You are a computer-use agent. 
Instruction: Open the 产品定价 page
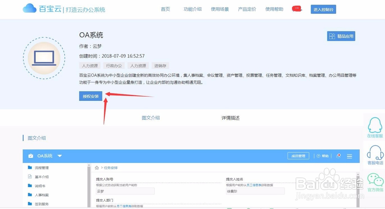point(247,9)
